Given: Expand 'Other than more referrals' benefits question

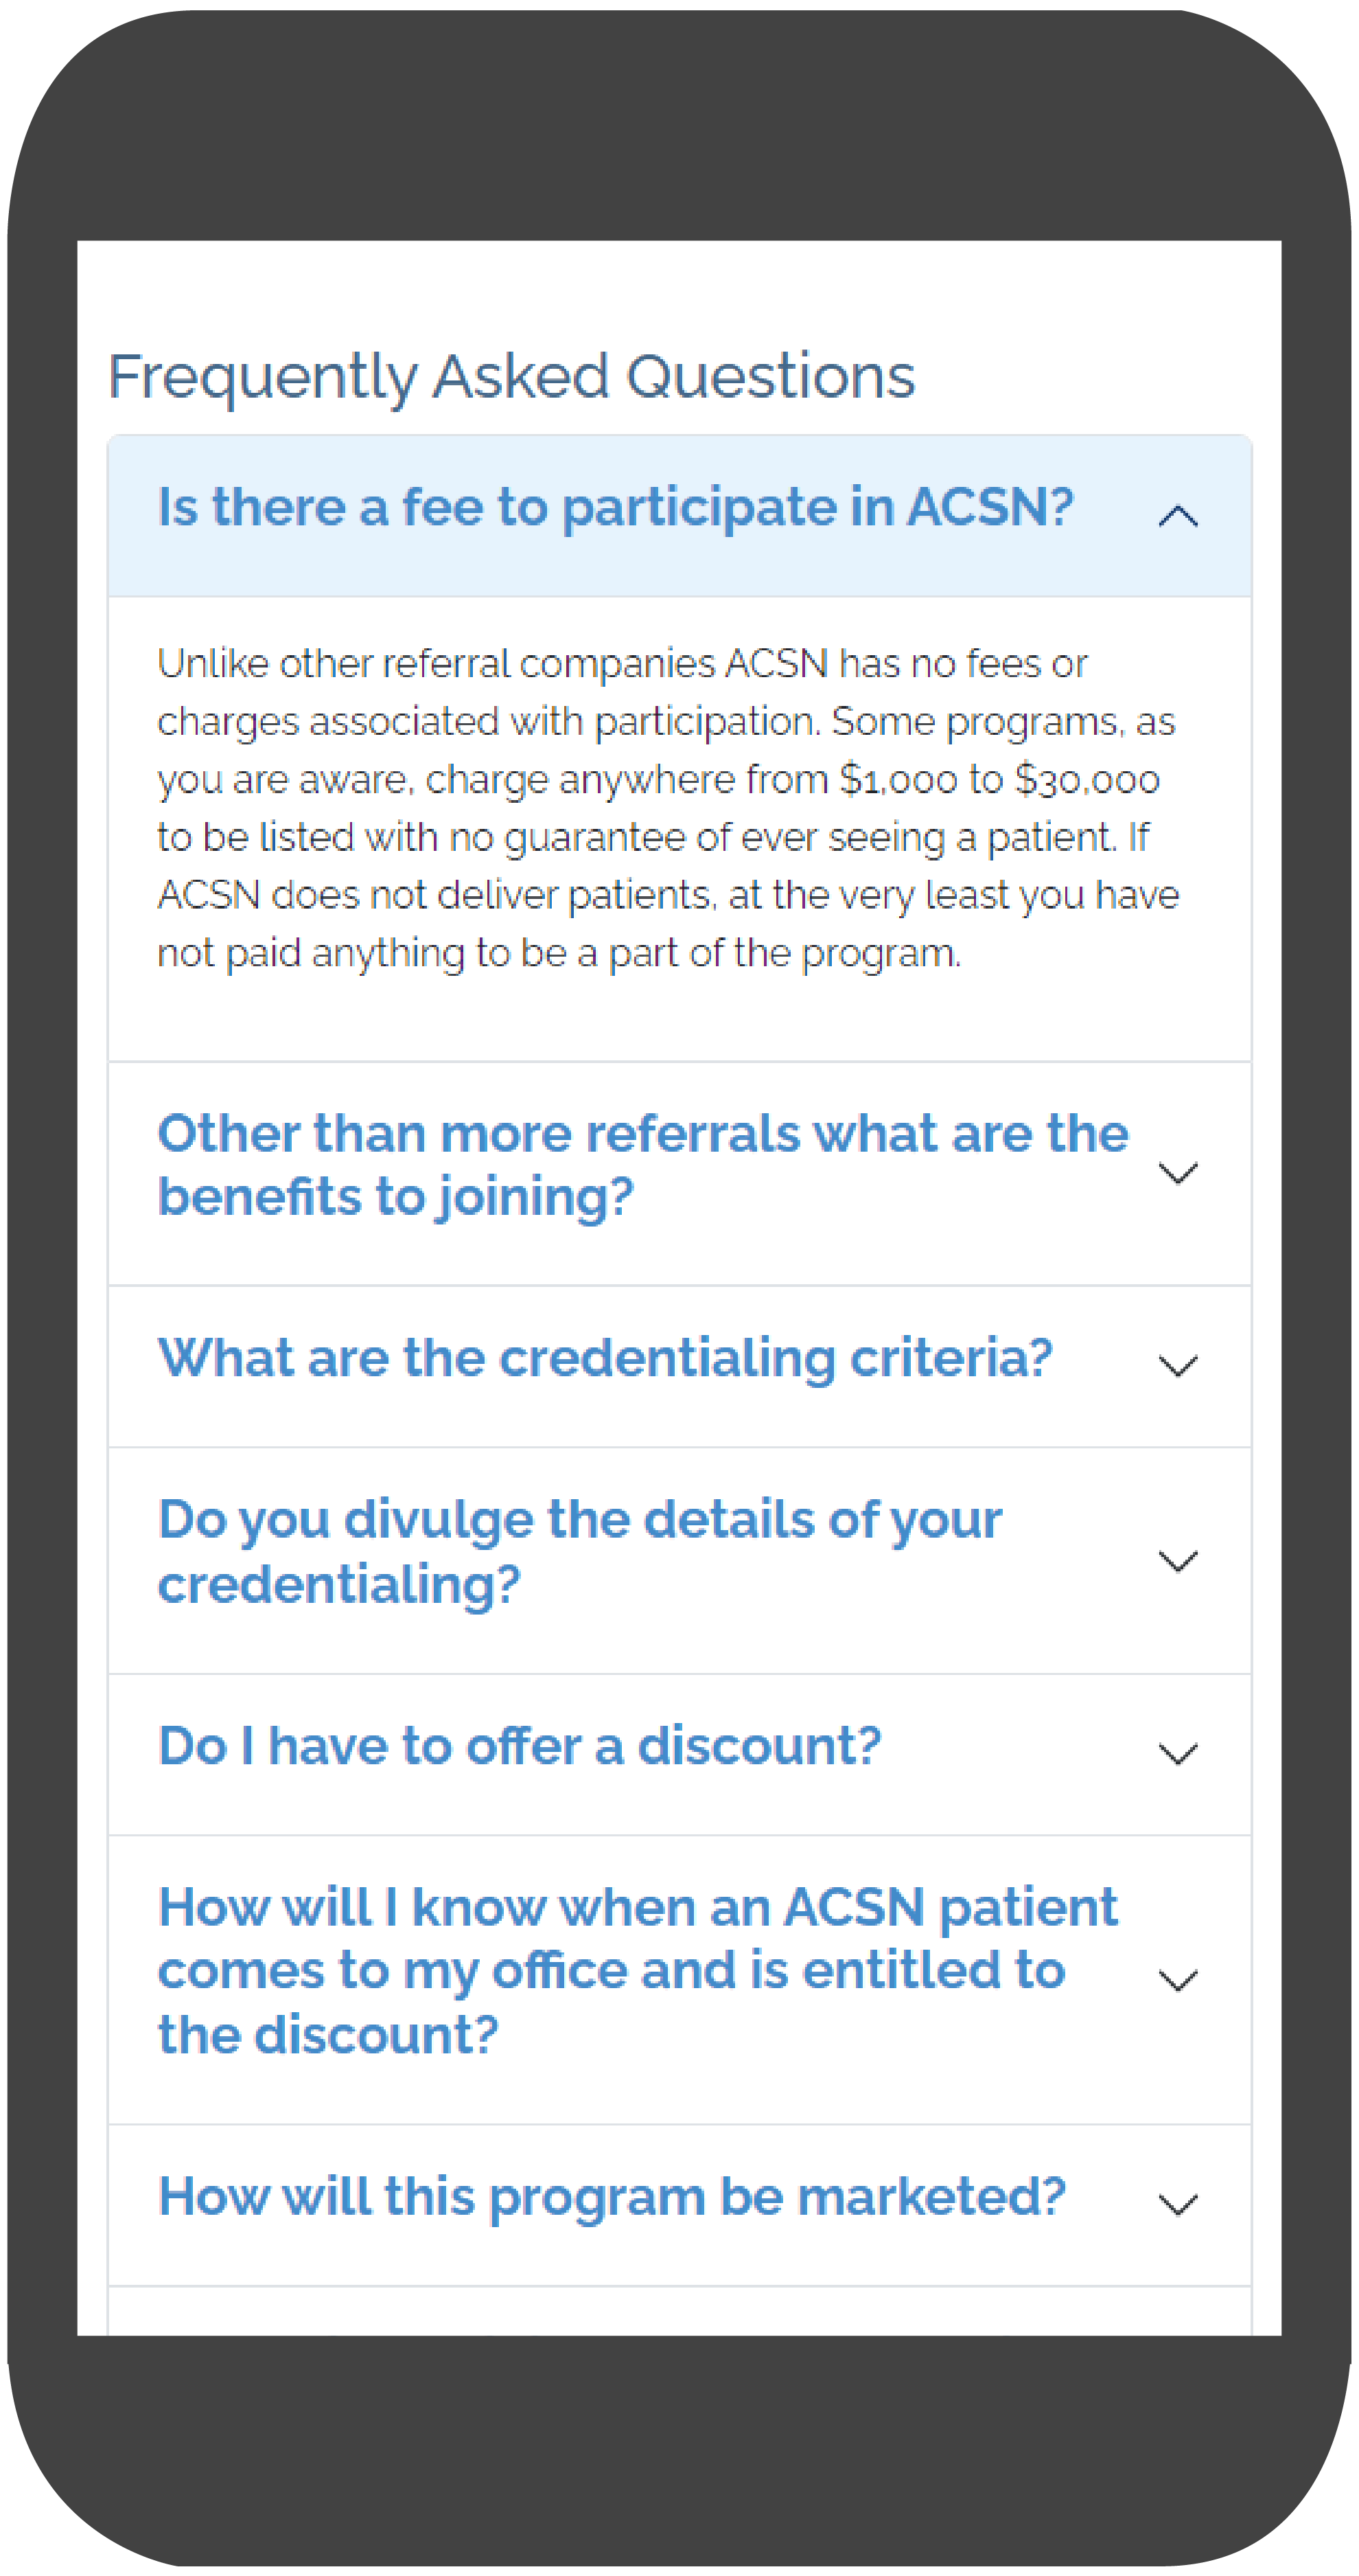Looking at the screenshot, I should (x=642, y=1165).
